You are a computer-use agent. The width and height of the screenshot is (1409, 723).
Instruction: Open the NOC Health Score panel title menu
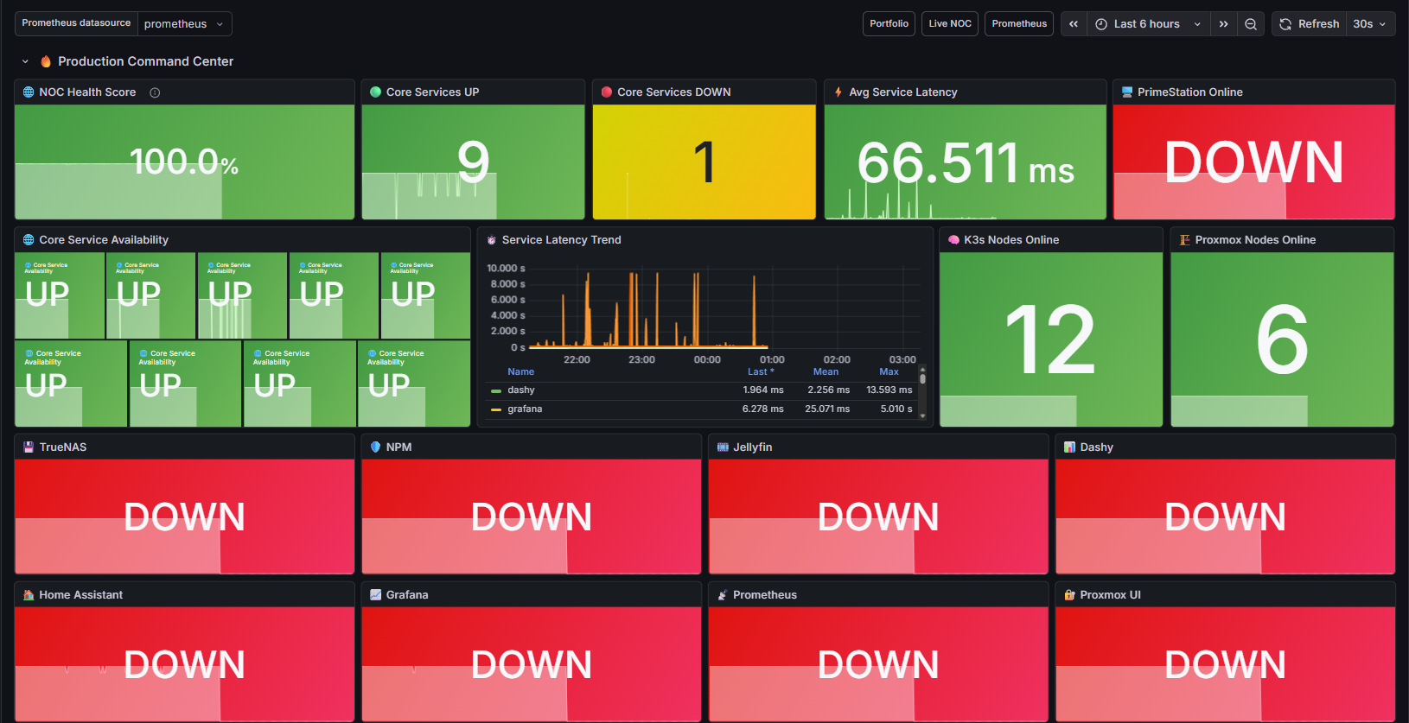click(x=87, y=92)
